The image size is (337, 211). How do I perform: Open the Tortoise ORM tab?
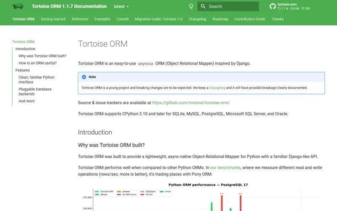point(23,19)
